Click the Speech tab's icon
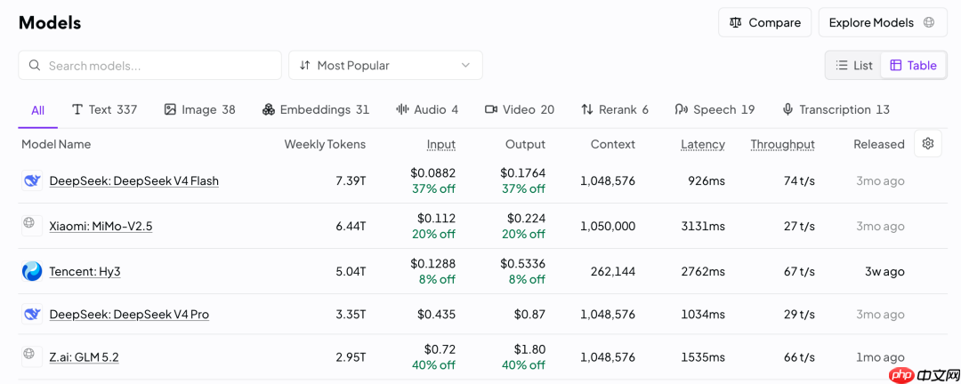The width and height of the screenshot is (961, 384). (x=682, y=109)
